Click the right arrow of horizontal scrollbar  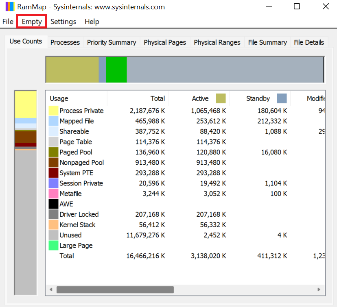319,290
